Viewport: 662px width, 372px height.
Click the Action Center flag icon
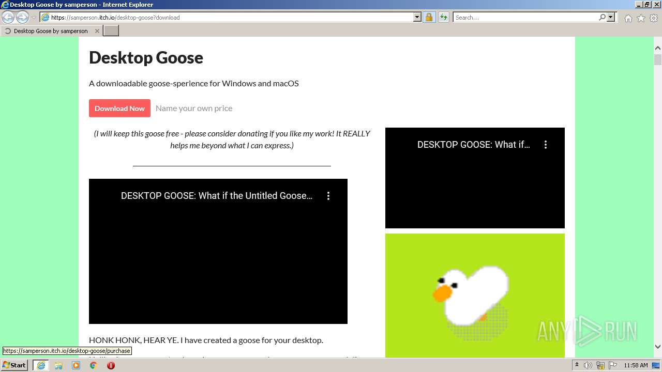pos(613,365)
